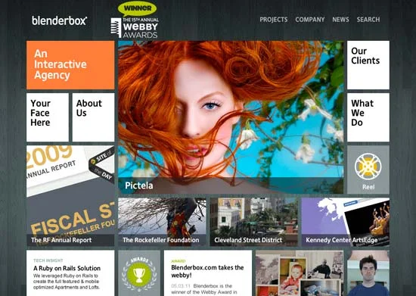Open the What We Do tile
Screen dimensions: 416x296
click(368, 117)
